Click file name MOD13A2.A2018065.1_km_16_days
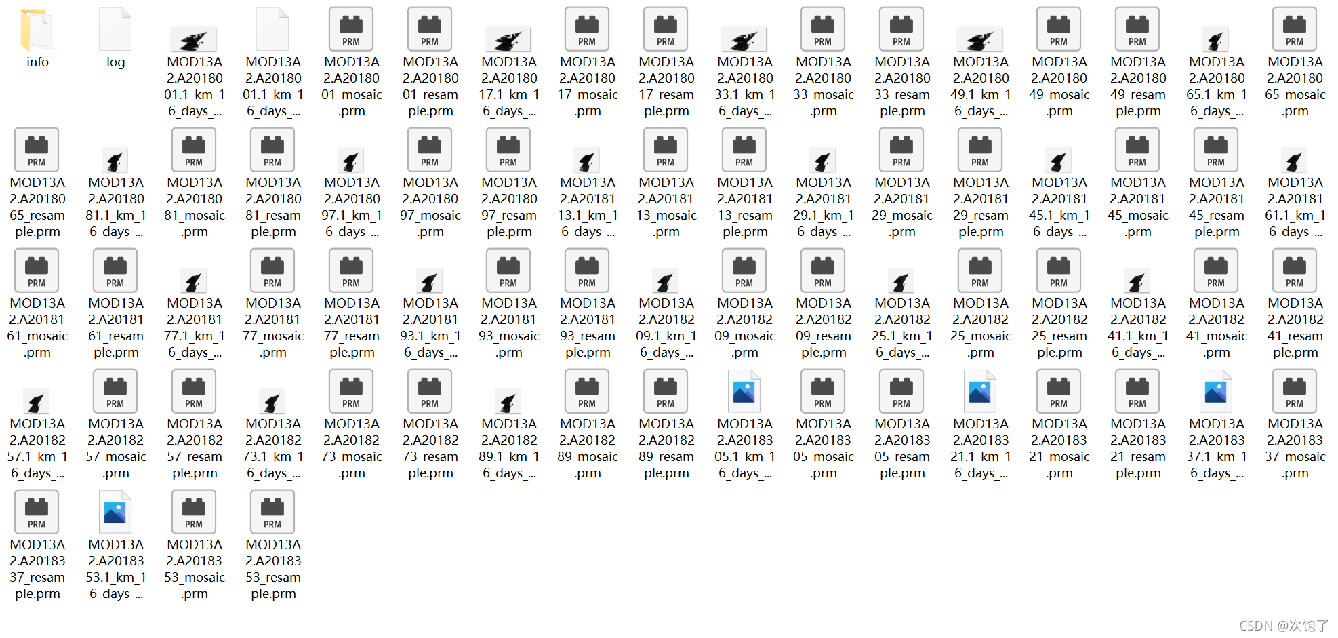This screenshot has height=638, width=1338. [x=1217, y=86]
